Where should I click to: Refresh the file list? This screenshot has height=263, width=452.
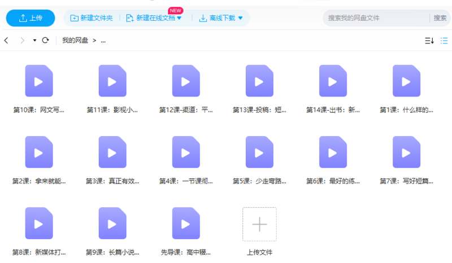(46, 41)
